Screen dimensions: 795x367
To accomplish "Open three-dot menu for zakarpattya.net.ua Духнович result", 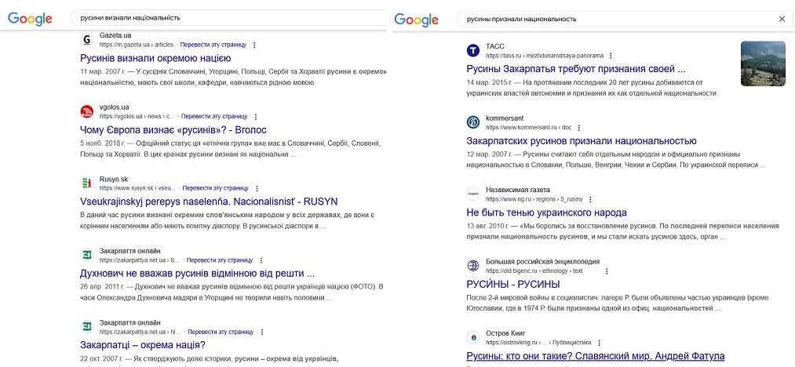I will click(261, 260).
